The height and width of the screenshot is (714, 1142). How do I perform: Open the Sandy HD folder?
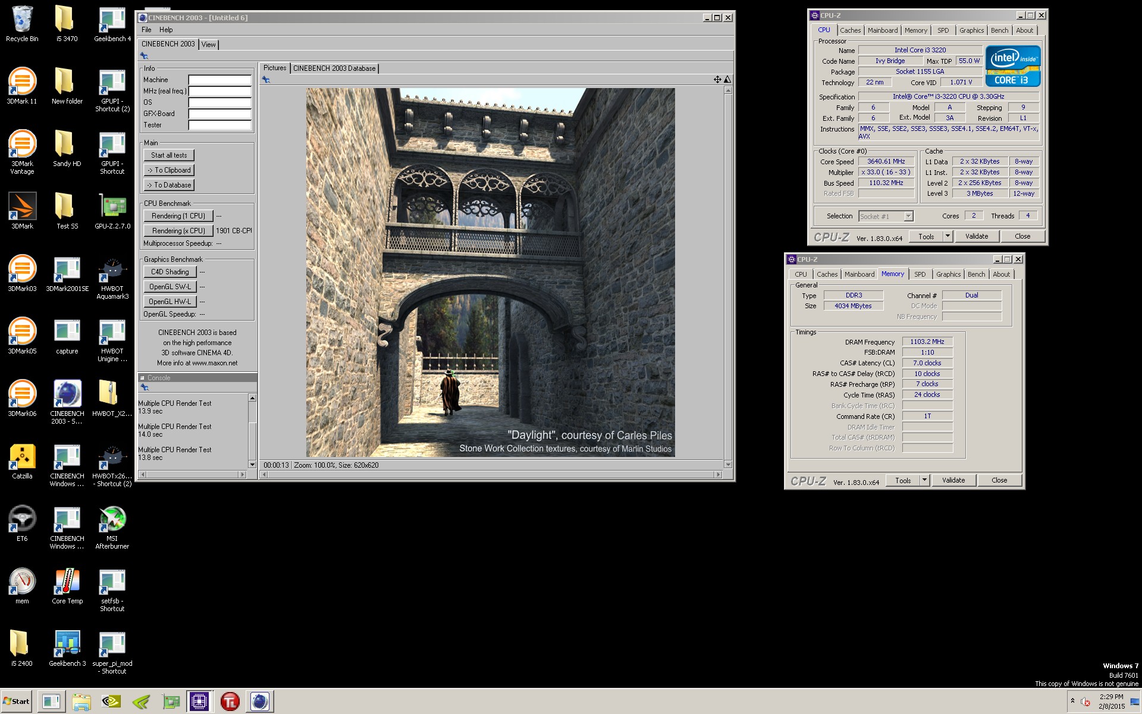(x=67, y=149)
